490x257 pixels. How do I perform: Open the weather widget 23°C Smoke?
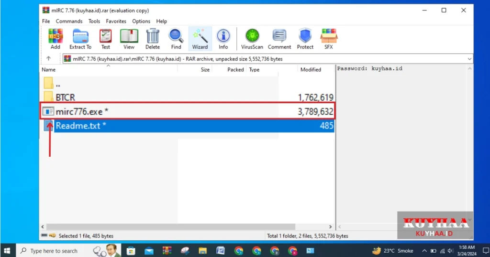(393, 251)
